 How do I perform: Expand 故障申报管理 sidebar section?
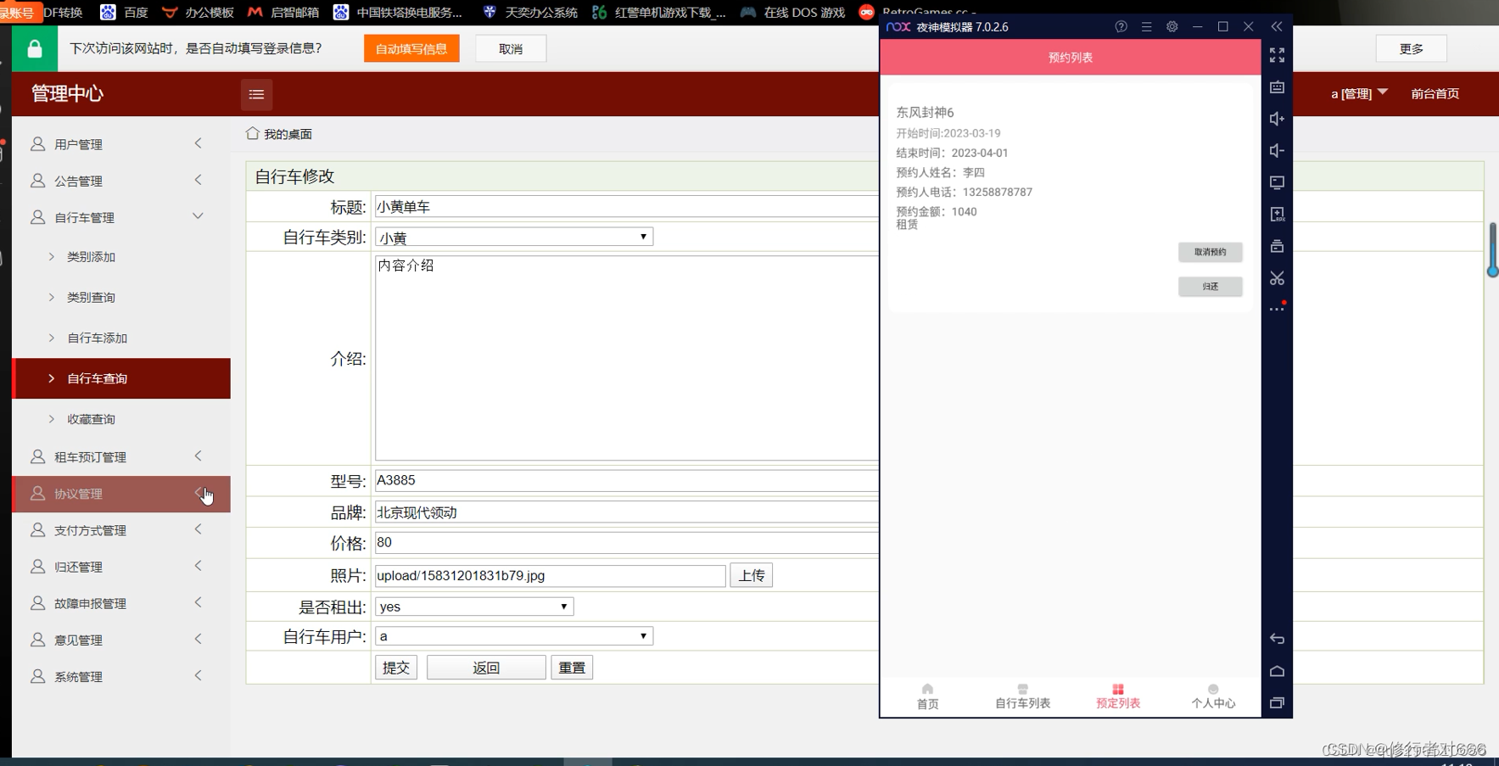[121, 603]
